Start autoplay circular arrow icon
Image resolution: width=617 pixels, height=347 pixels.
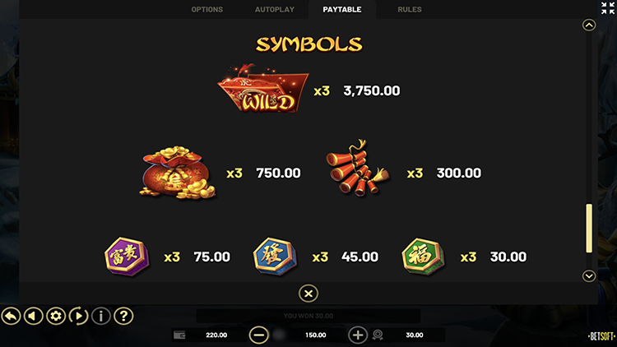78,316
